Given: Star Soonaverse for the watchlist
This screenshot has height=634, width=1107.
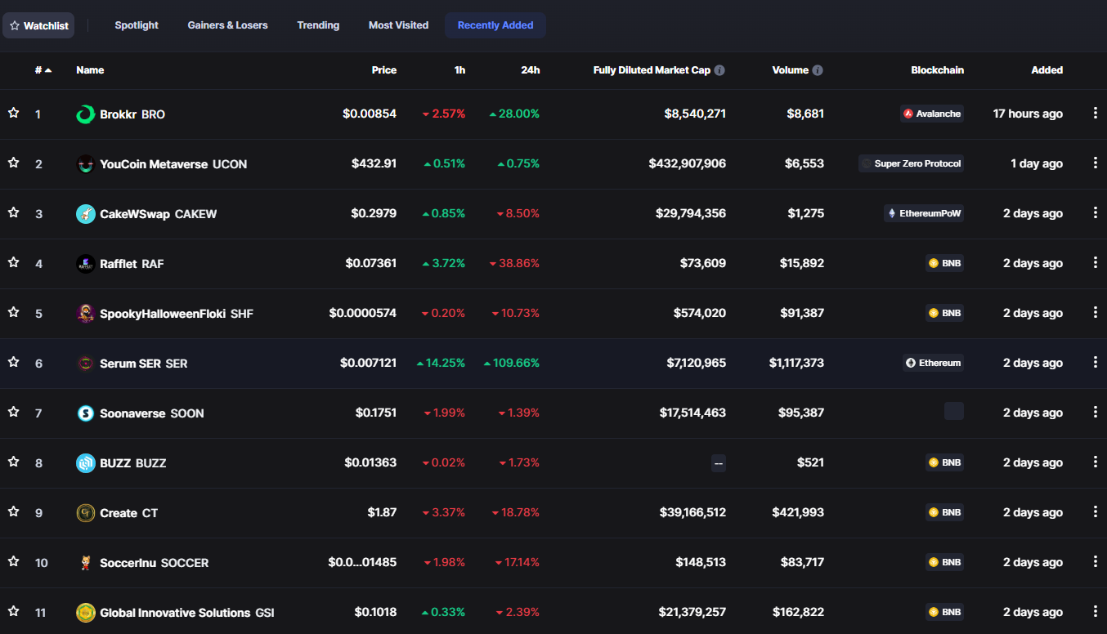Looking at the screenshot, I should coord(13,412).
